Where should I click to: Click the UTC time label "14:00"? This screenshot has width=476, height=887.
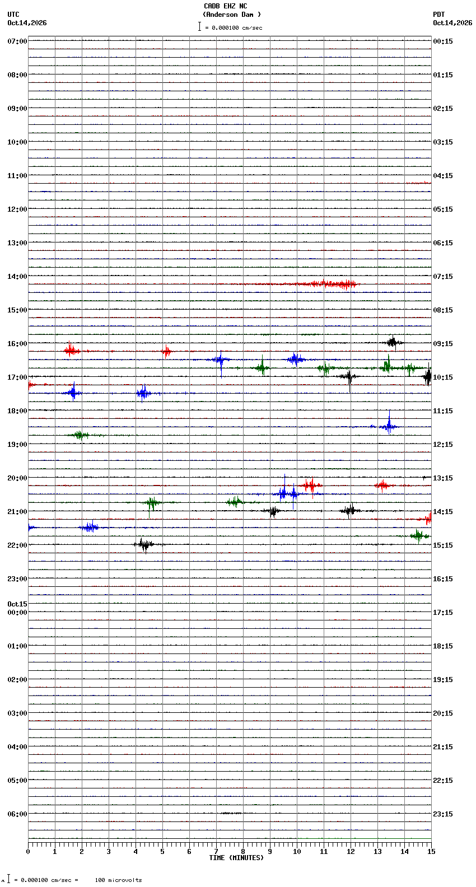point(17,277)
